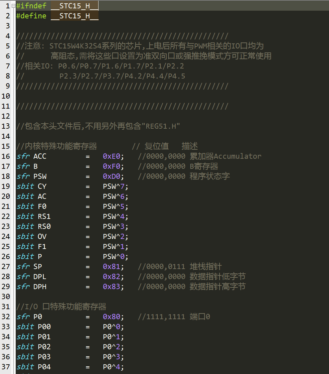Click PSW^0 parity bit value

click(114, 256)
